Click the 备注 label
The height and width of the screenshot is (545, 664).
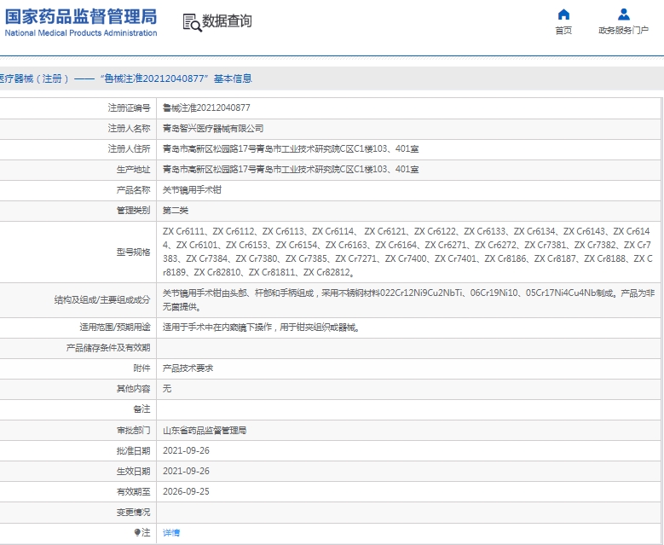point(141,409)
